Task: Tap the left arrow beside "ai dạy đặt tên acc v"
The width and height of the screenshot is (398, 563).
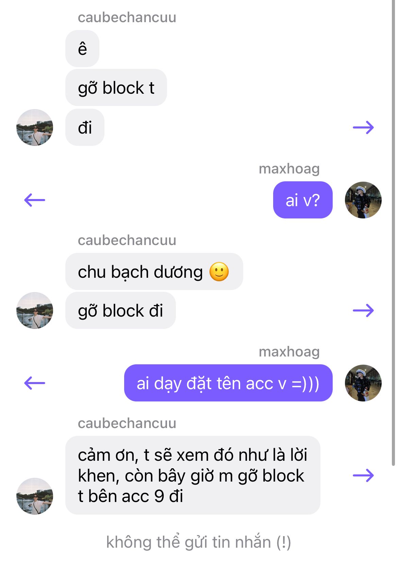Action: tap(35, 383)
